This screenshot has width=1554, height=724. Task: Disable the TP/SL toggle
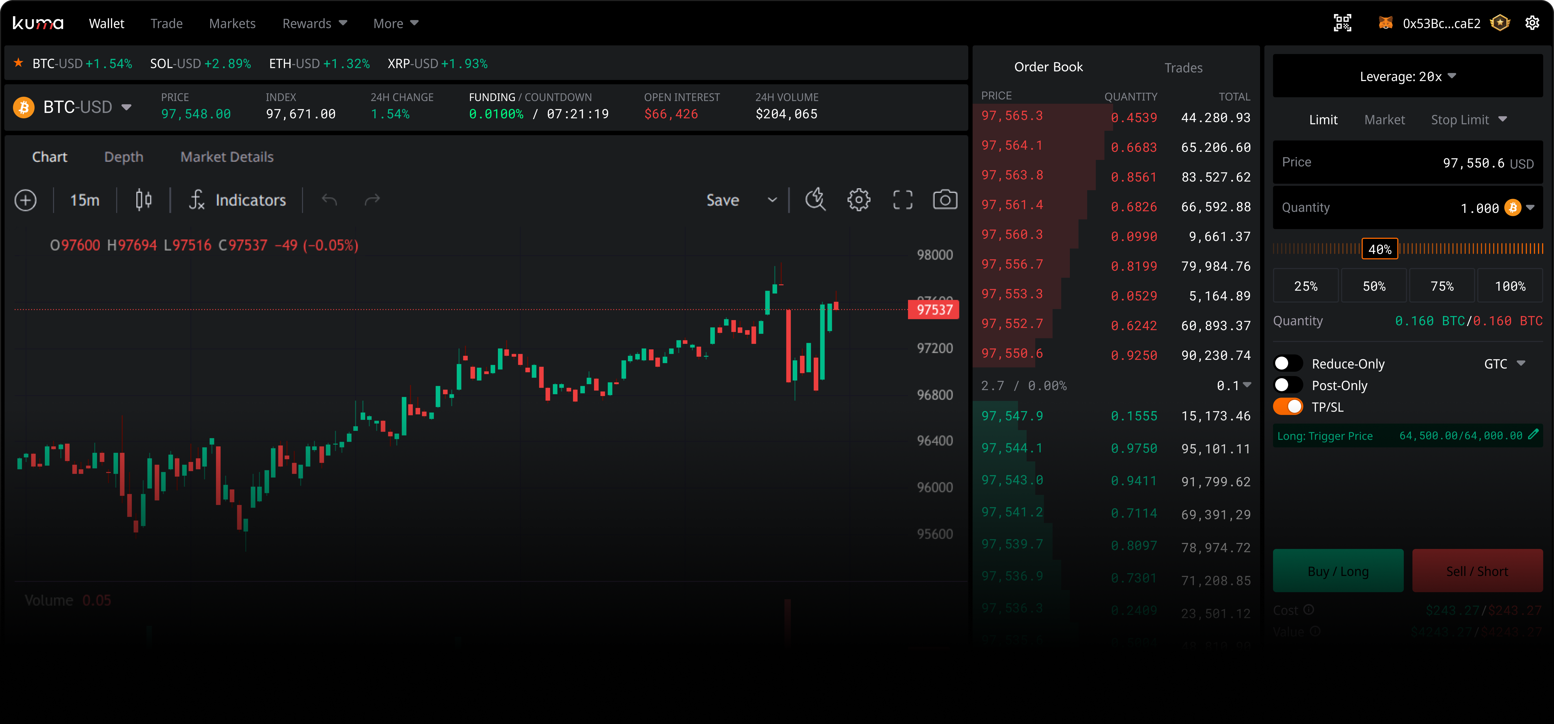pyautogui.click(x=1288, y=407)
